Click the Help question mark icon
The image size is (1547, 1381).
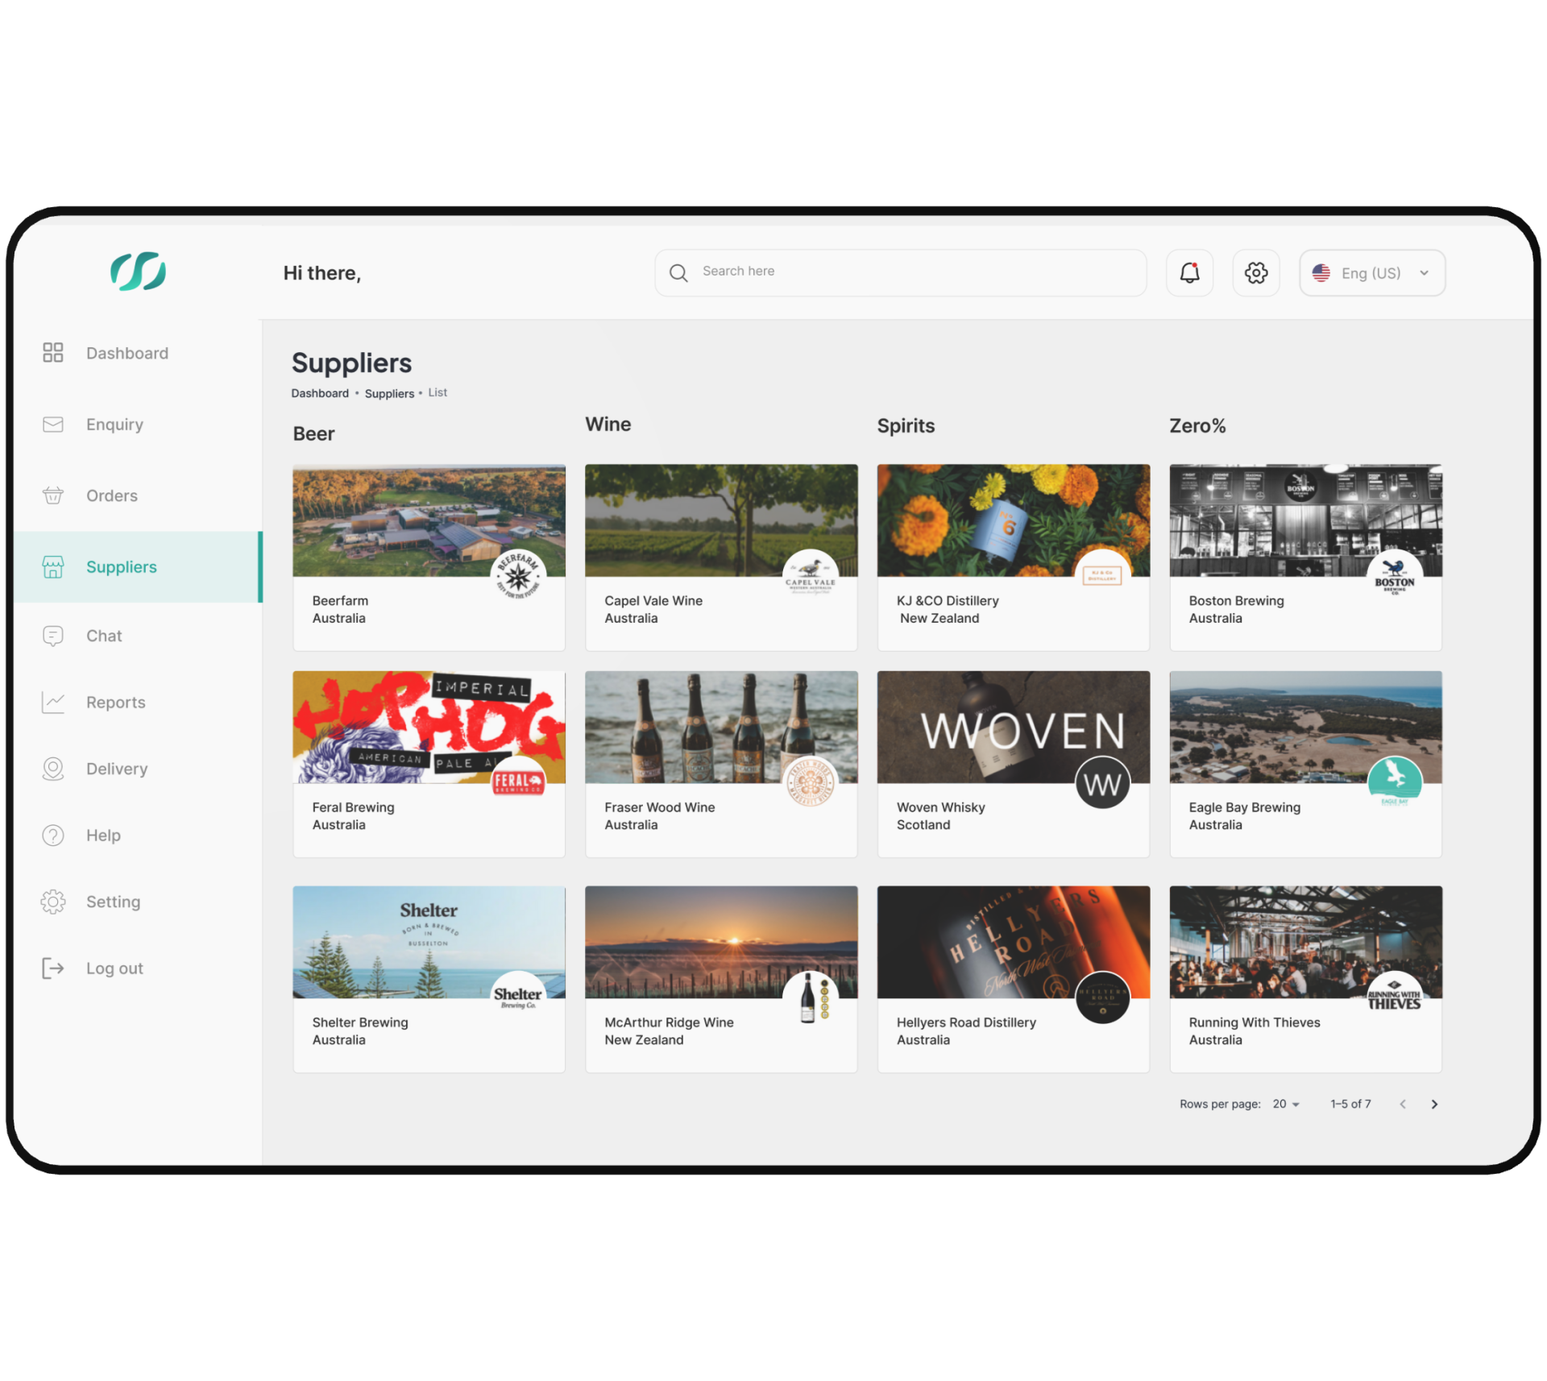pyautogui.click(x=53, y=835)
